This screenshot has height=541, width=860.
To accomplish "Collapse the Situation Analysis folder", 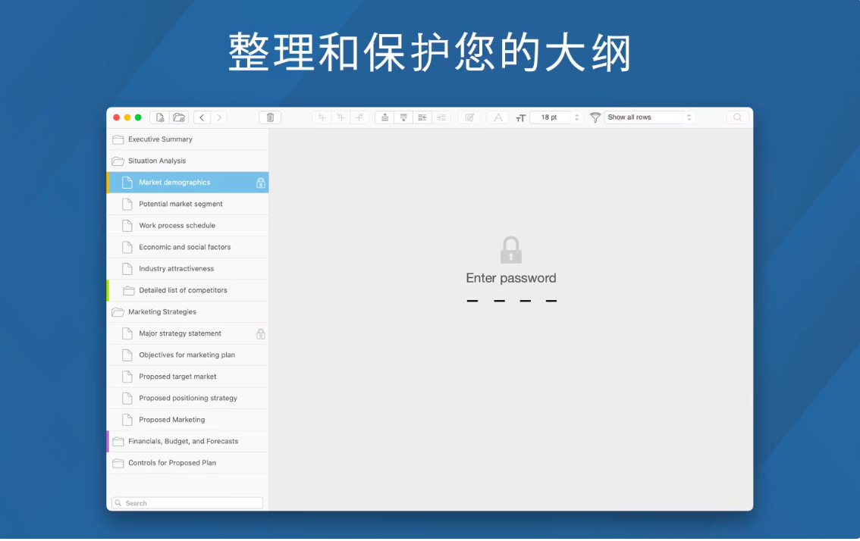I will tap(118, 161).
